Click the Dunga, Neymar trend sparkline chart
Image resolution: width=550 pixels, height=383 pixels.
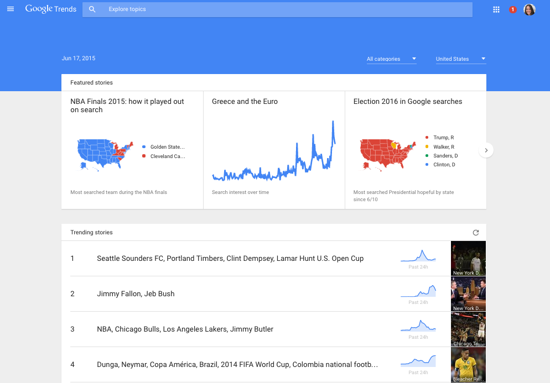pyautogui.click(x=418, y=361)
